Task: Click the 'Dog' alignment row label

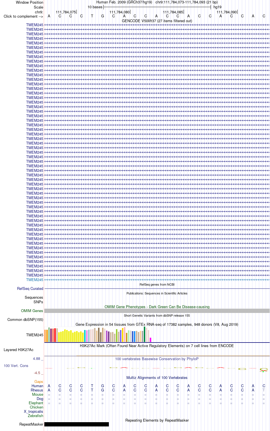Action: point(40,399)
